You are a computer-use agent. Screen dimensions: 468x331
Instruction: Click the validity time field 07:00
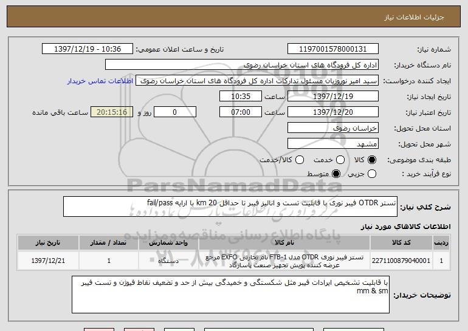click(x=241, y=112)
